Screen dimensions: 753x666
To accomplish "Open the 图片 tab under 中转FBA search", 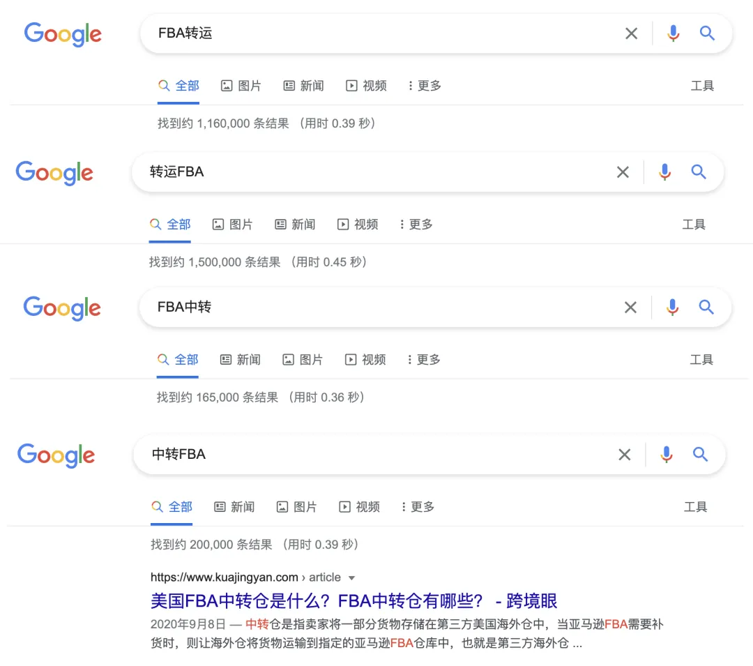I will 297,507.
